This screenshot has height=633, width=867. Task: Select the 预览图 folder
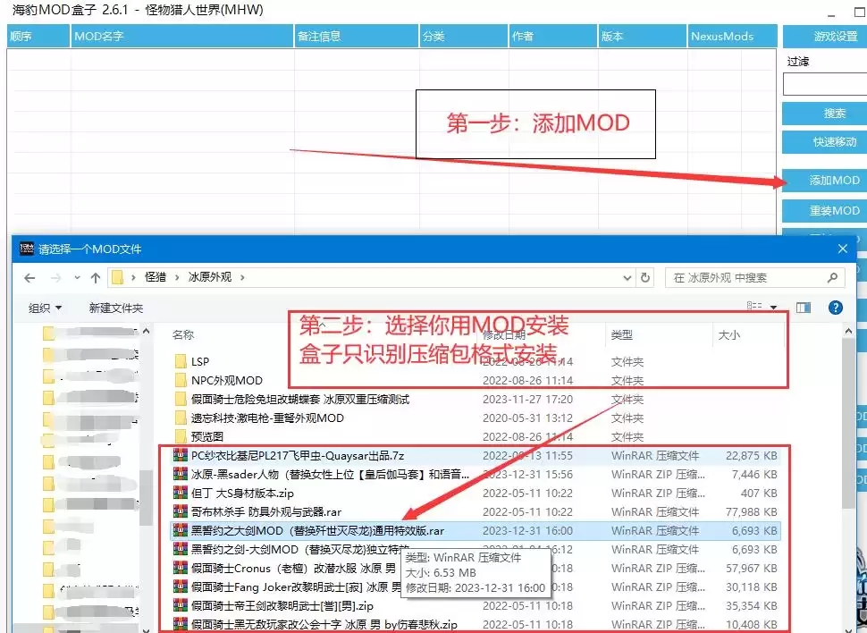[206, 437]
